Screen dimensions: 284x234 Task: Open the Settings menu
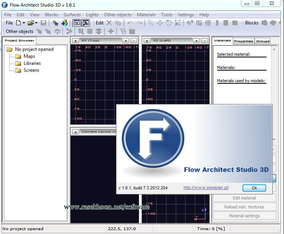[x=186, y=15]
